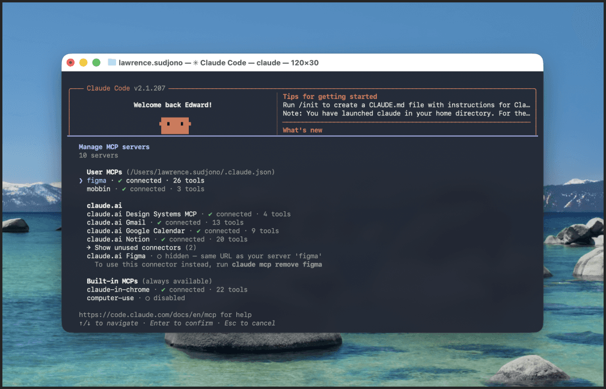The image size is (606, 389).
Task: Click the 'Esc to cancel' hint
Action: [x=249, y=324]
